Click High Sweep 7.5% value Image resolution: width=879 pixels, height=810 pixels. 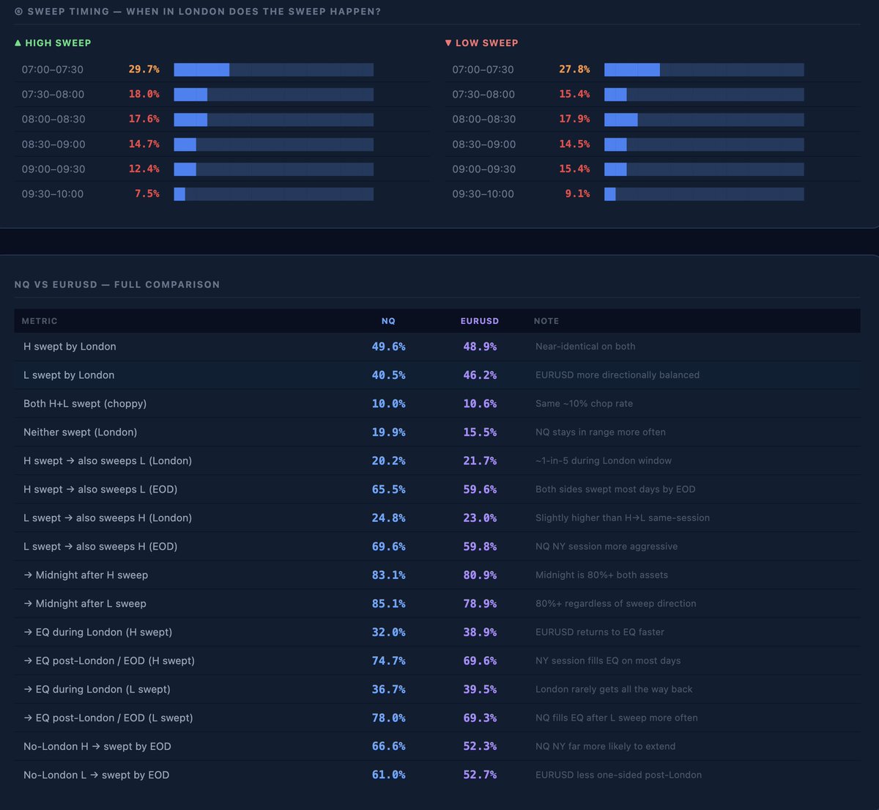click(x=147, y=194)
